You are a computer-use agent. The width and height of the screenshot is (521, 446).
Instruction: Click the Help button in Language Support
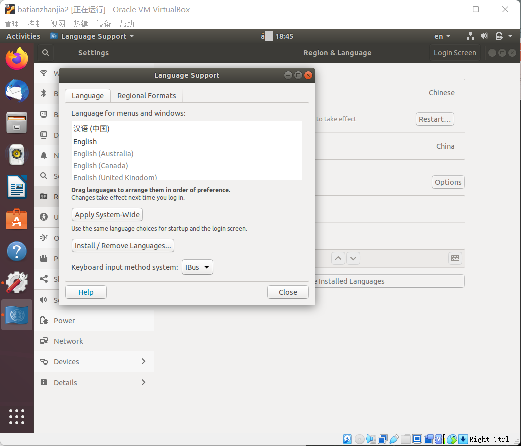[x=86, y=292]
